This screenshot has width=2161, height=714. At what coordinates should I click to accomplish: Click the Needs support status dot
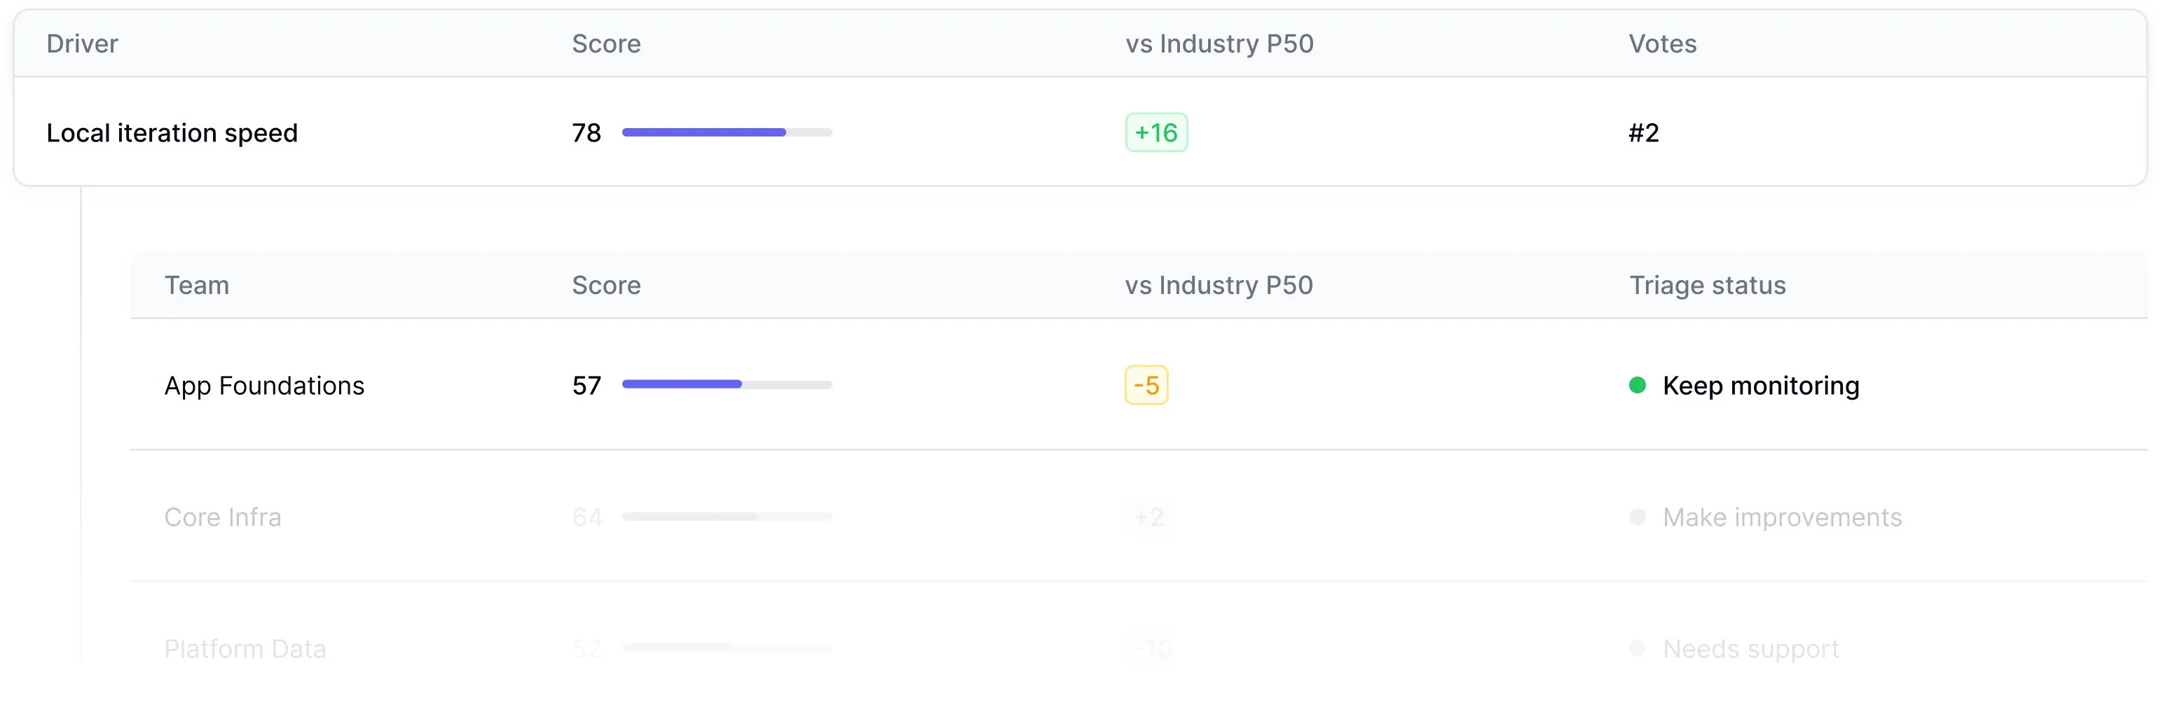pos(1637,647)
